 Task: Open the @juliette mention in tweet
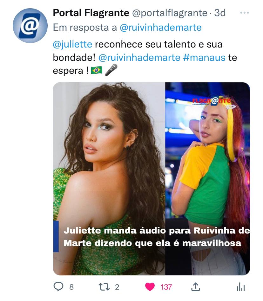tap(72, 44)
